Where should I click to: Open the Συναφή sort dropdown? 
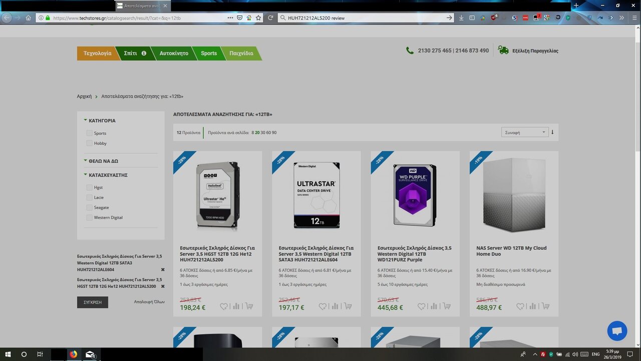[524, 132]
